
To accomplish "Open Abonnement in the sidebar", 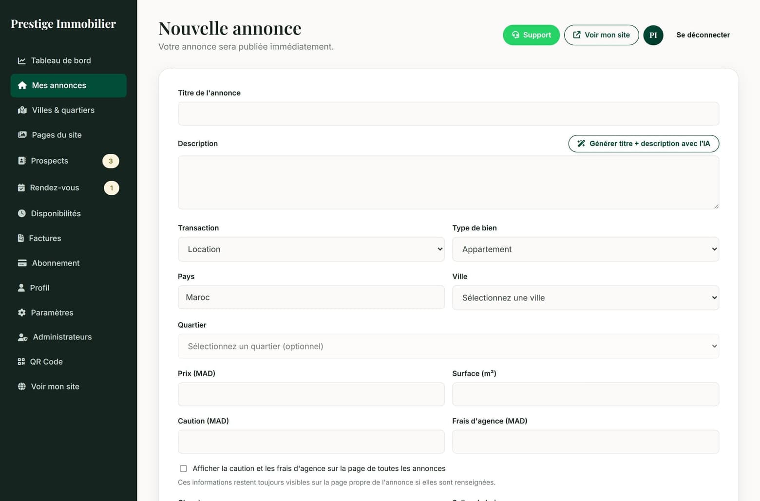I will pyautogui.click(x=68, y=263).
